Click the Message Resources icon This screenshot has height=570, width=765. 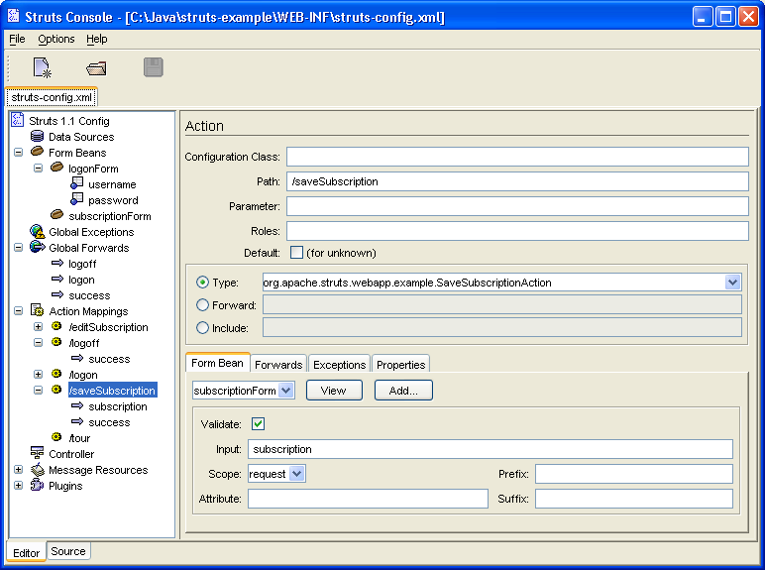37,470
